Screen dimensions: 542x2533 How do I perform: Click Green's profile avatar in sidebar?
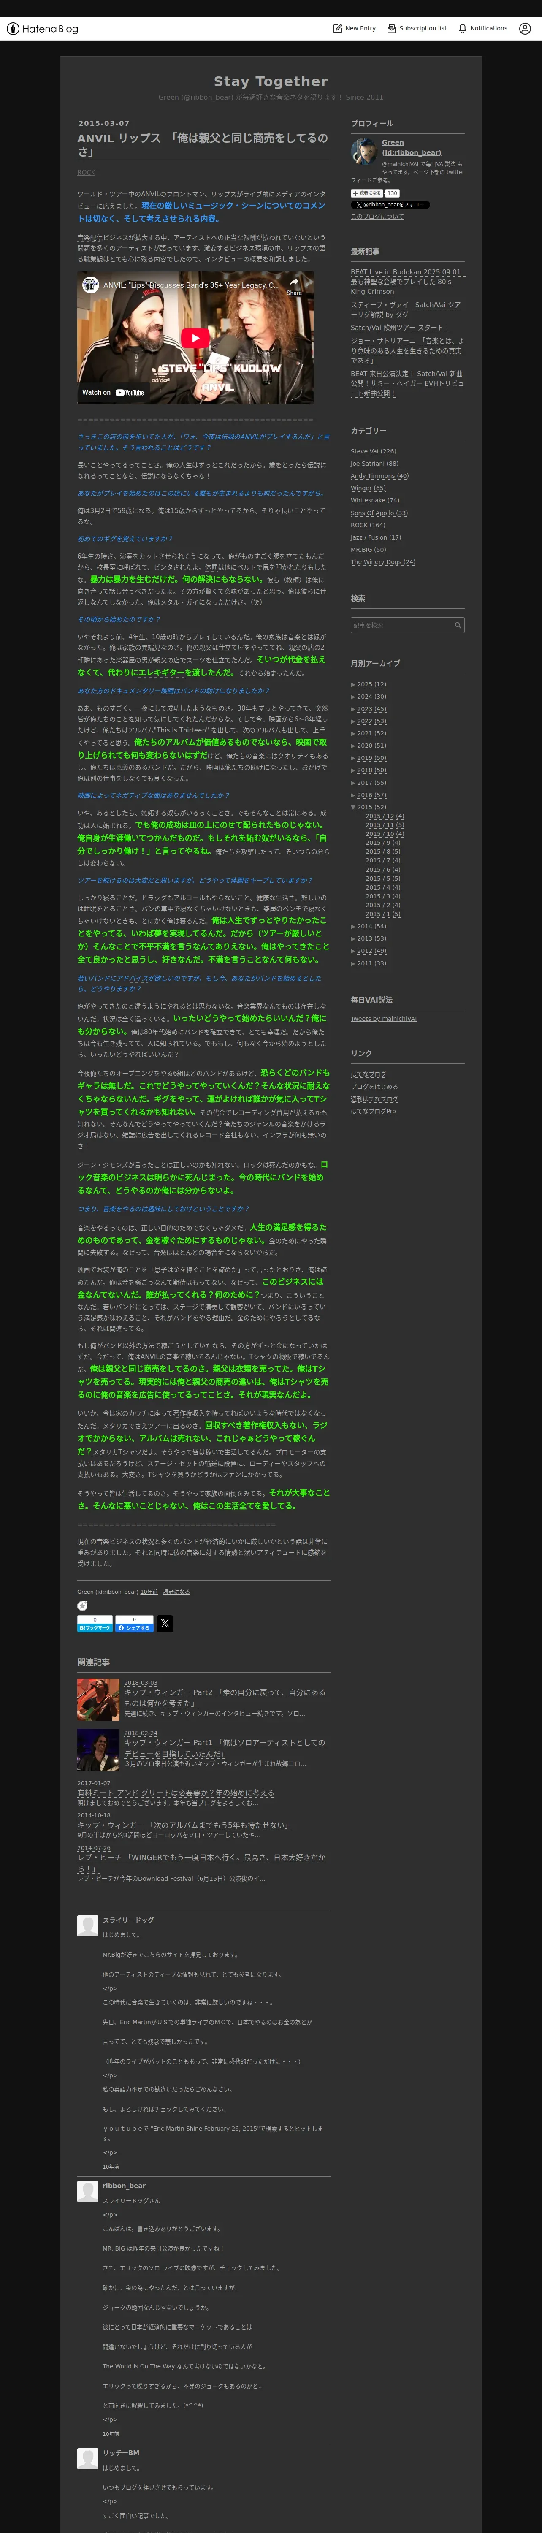[x=363, y=152]
